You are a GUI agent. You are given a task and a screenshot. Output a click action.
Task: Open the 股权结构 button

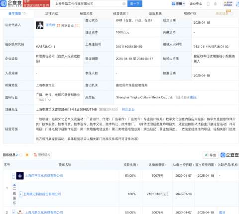click(x=42, y=155)
